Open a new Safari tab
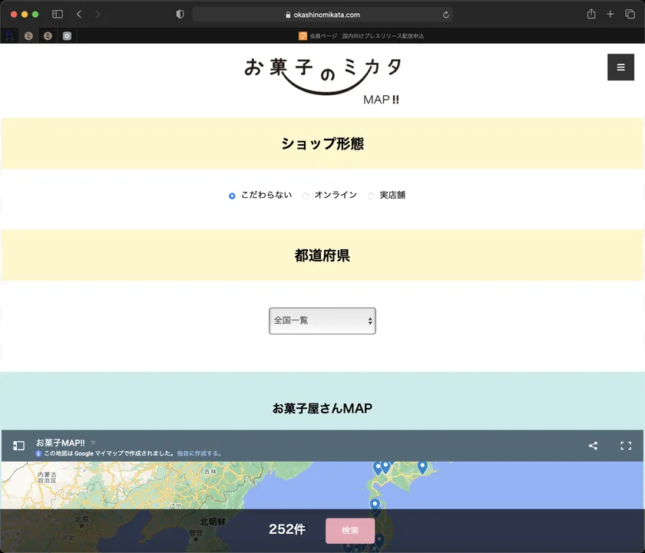The image size is (645, 553). coord(610,15)
